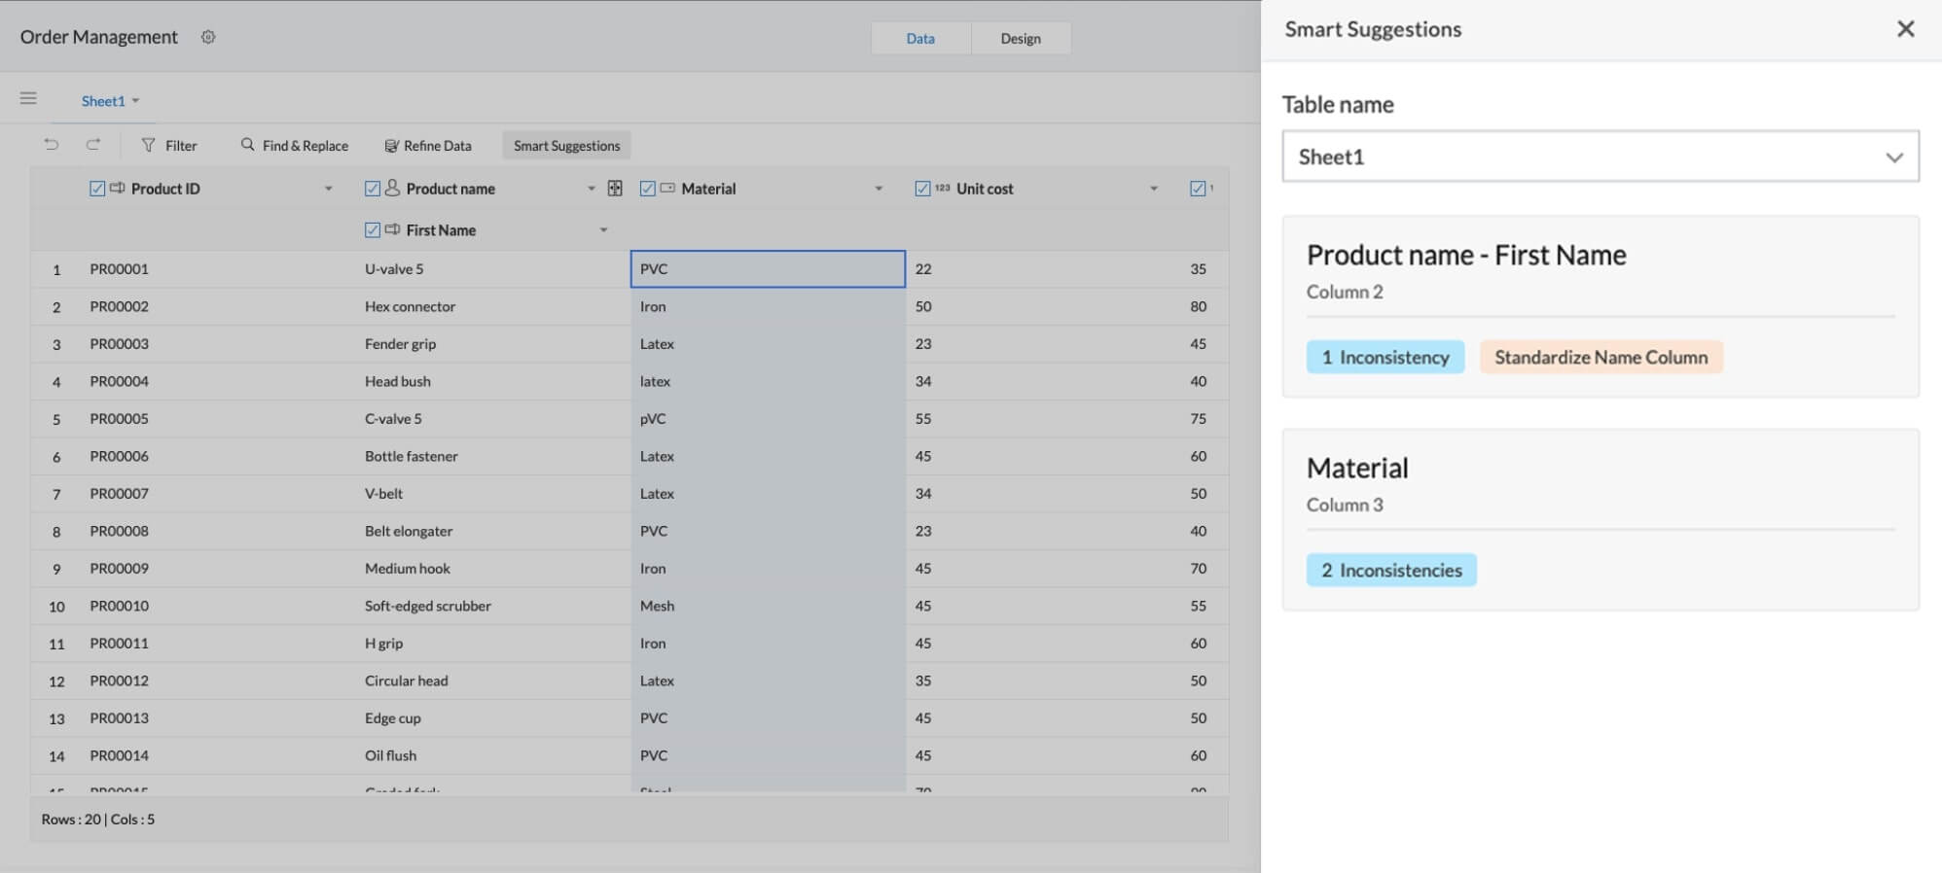The height and width of the screenshot is (873, 1942).
Task: Click the expand icon beside Product name
Action: tap(615, 189)
